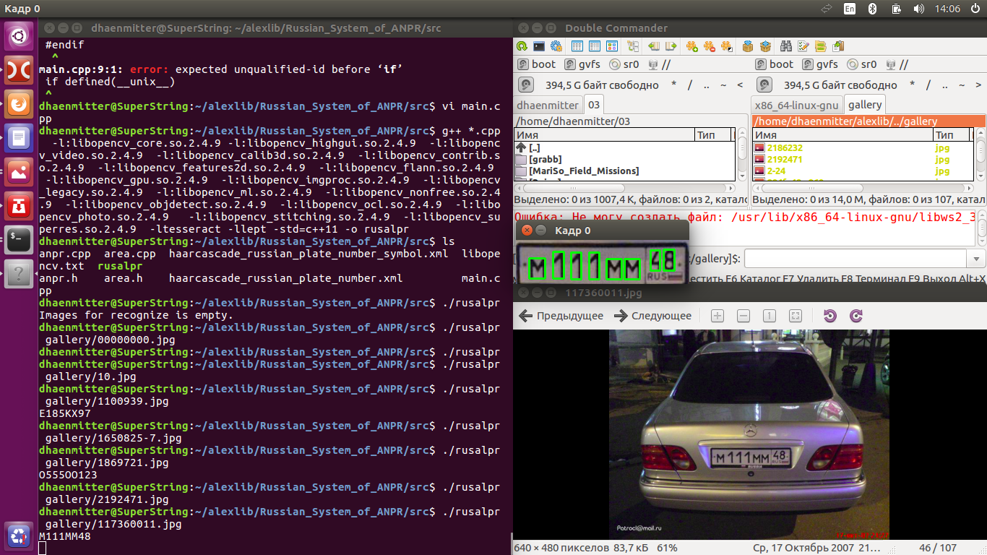Viewport: 987px width, 555px height.
Task: Open the terminal icon in Double Commander toolbar
Action: tap(539, 46)
